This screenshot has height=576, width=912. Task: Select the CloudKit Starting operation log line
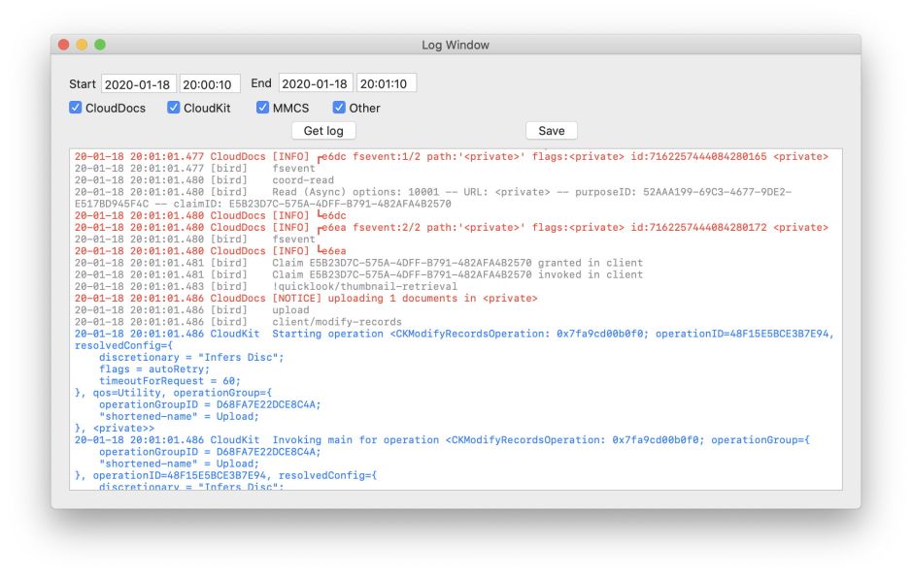point(454,334)
